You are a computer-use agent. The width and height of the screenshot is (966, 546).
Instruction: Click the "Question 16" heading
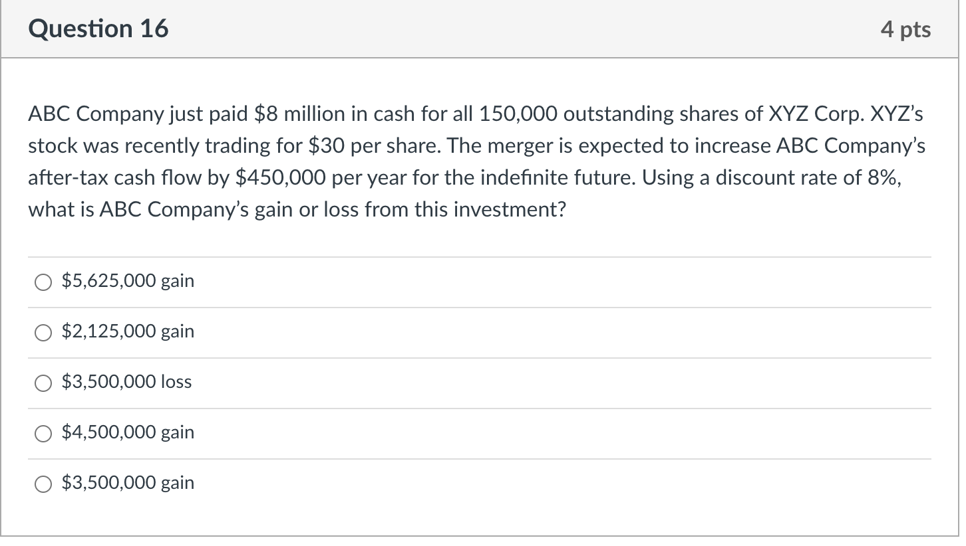pyautogui.click(x=98, y=29)
